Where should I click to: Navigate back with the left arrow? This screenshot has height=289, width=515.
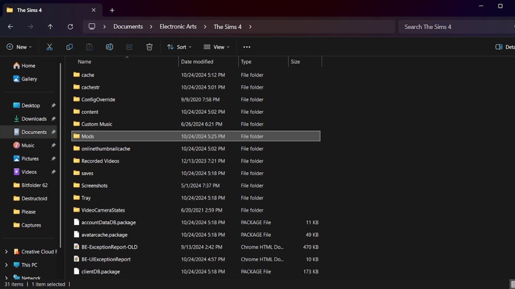(x=11, y=27)
